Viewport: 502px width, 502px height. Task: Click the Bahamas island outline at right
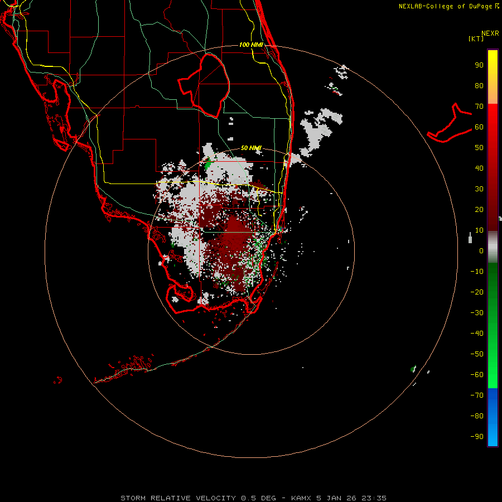coord(450,123)
